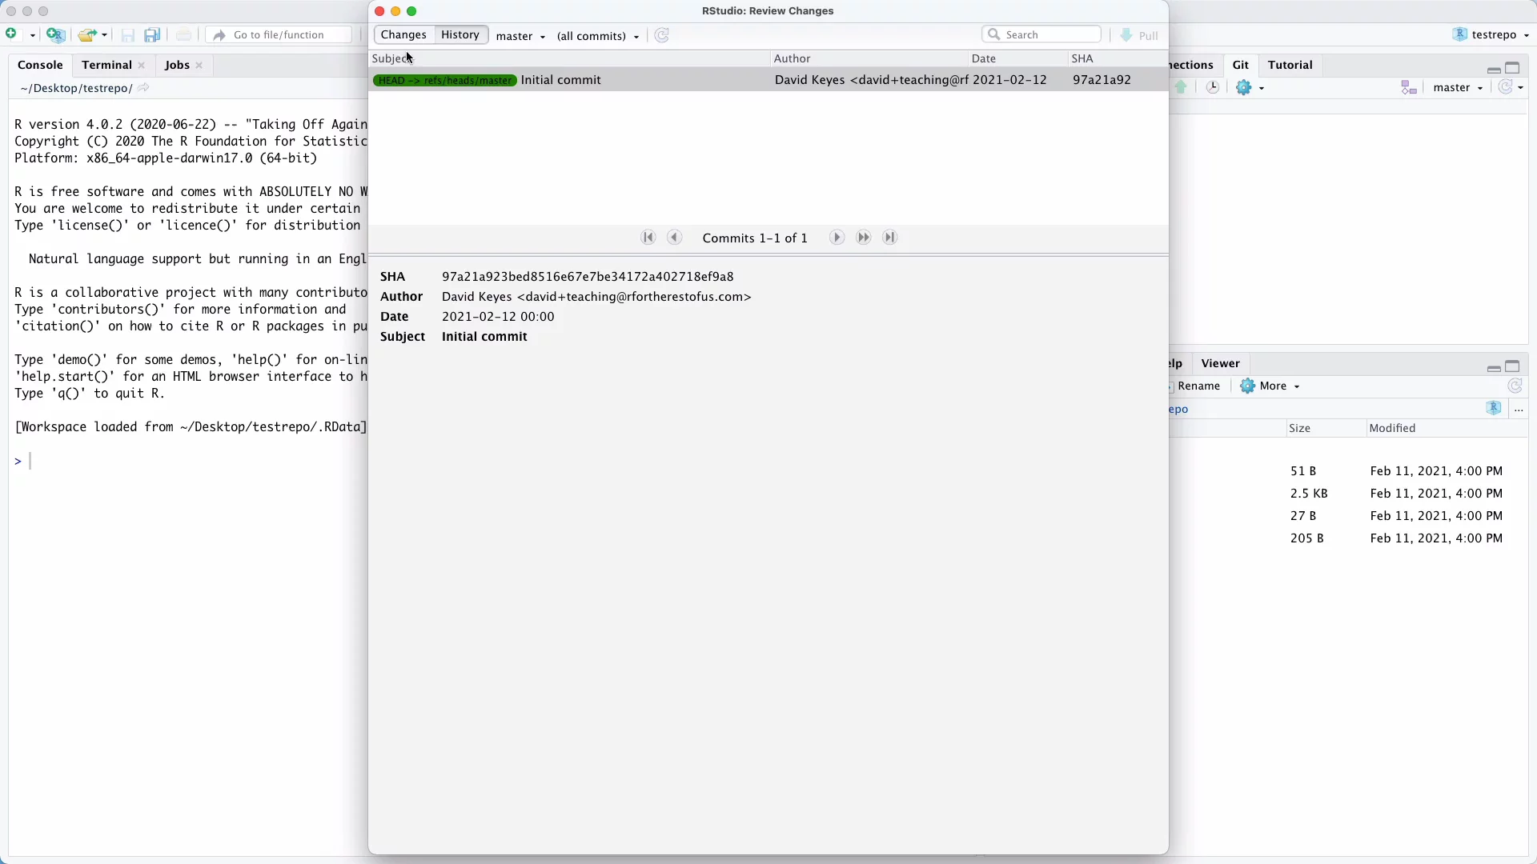Open the Git gear settings dropdown
Viewport: 1537px width, 864px height.
[1251, 87]
